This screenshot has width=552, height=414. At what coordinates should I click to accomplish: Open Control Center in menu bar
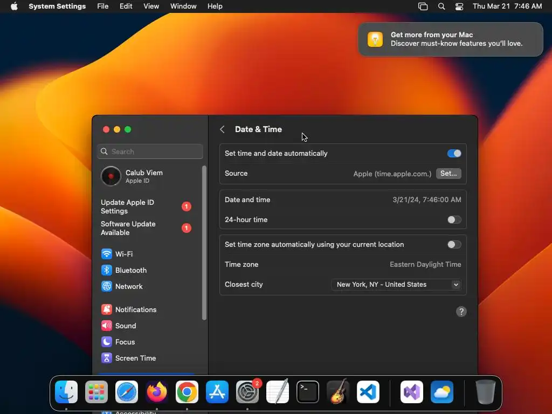[x=459, y=6]
